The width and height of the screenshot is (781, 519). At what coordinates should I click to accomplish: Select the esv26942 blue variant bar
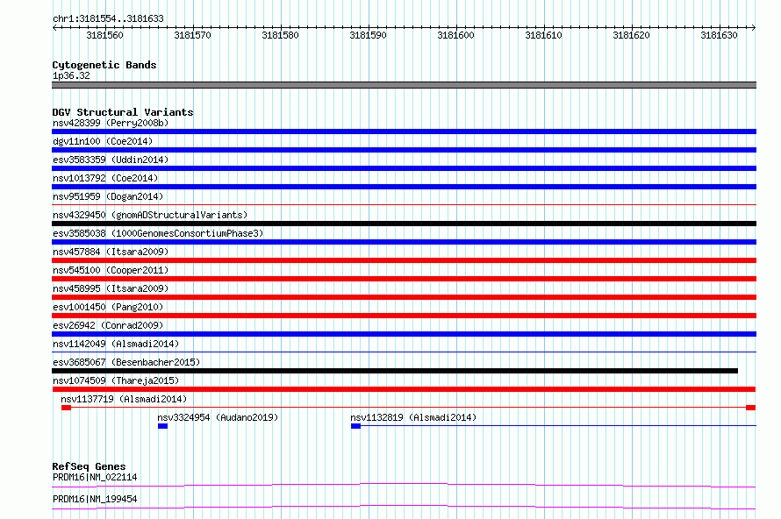tap(404, 334)
